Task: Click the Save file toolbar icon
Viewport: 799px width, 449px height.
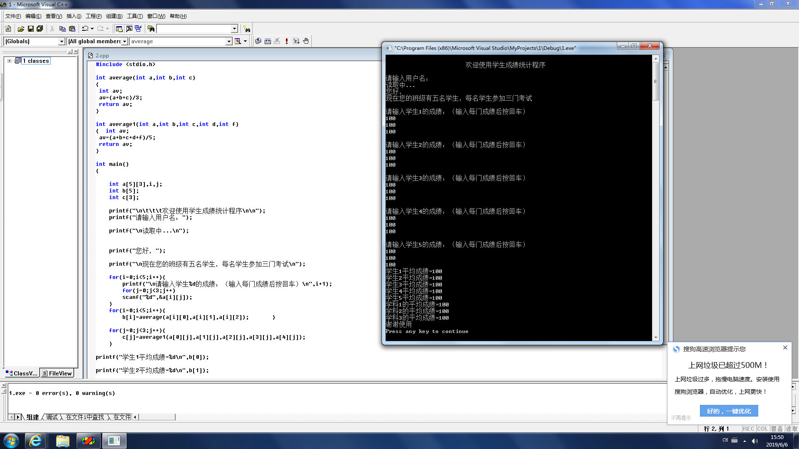Action: pos(30,29)
